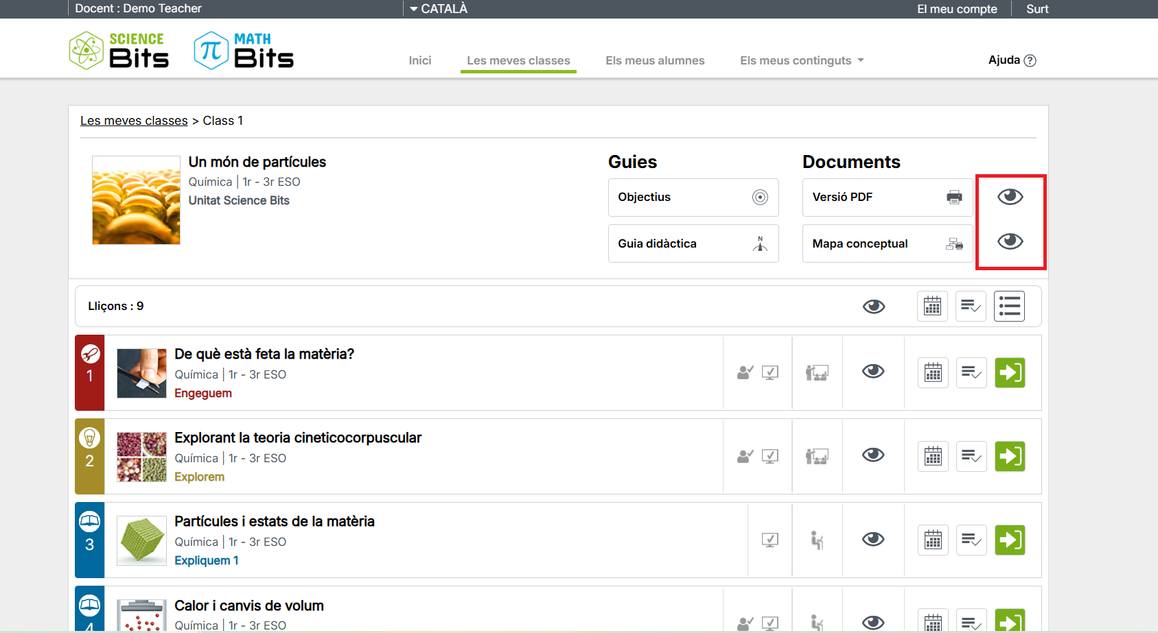Viewport: 1158px width, 633px height.
Task: Open calendar for lesson 1
Action: [933, 373]
